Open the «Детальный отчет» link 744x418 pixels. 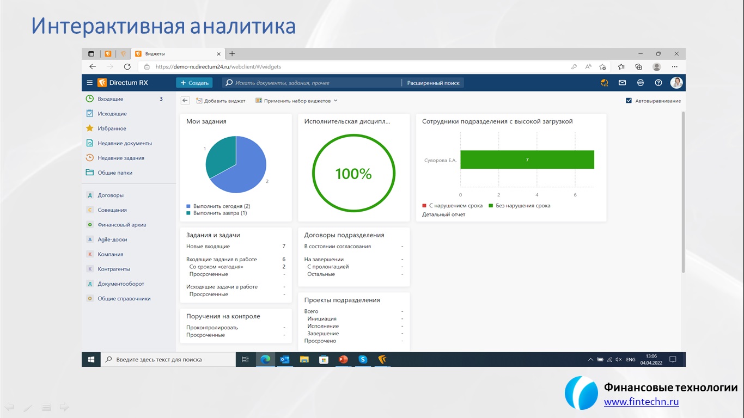pyautogui.click(x=444, y=214)
